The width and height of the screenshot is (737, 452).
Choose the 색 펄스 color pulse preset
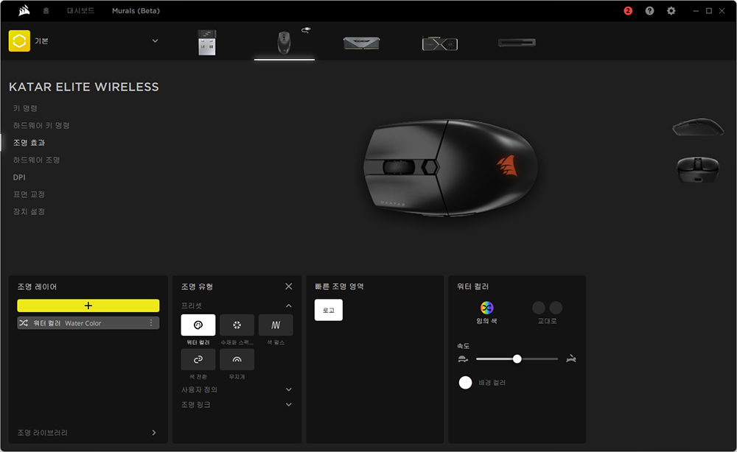pyautogui.click(x=276, y=325)
